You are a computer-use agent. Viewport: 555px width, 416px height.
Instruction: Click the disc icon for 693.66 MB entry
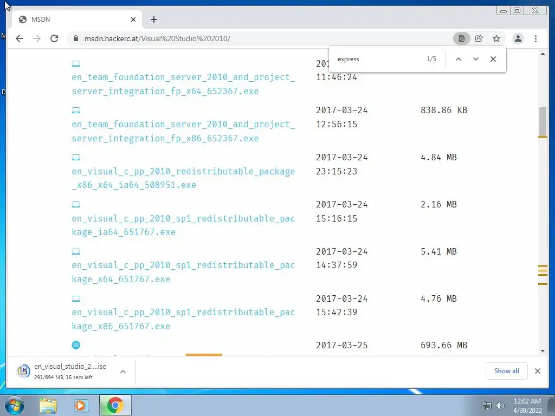pyautogui.click(x=76, y=345)
